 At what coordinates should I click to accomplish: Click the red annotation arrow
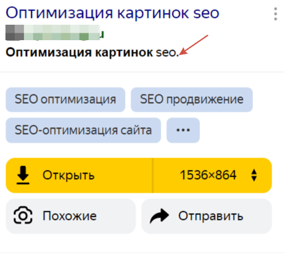pyautogui.click(x=193, y=45)
